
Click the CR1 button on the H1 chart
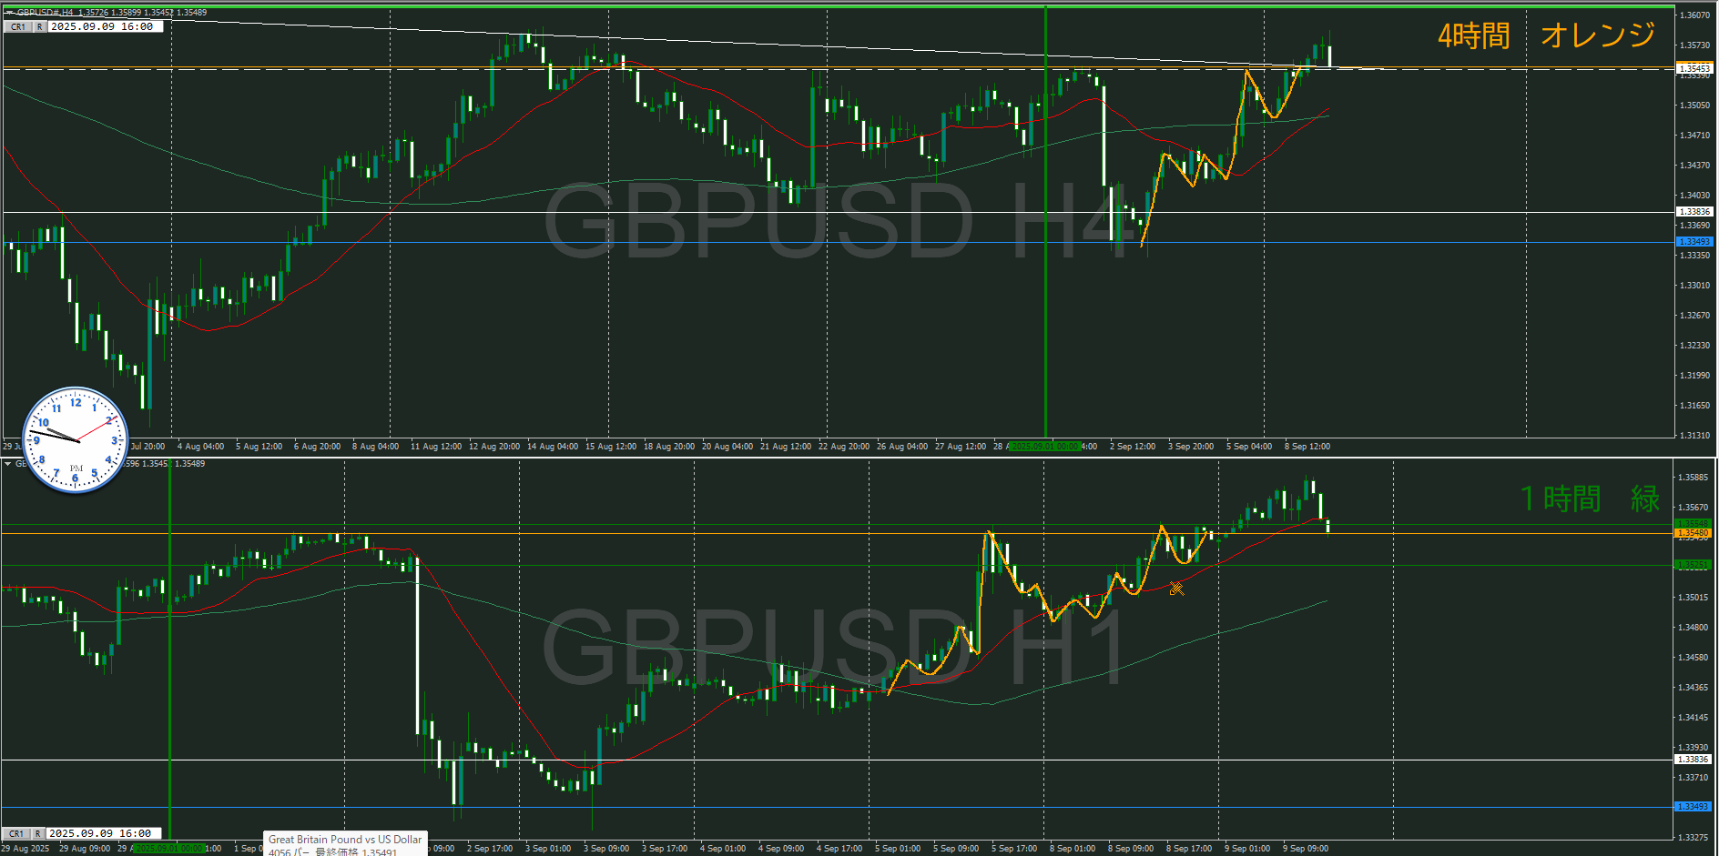click(16, 833)
